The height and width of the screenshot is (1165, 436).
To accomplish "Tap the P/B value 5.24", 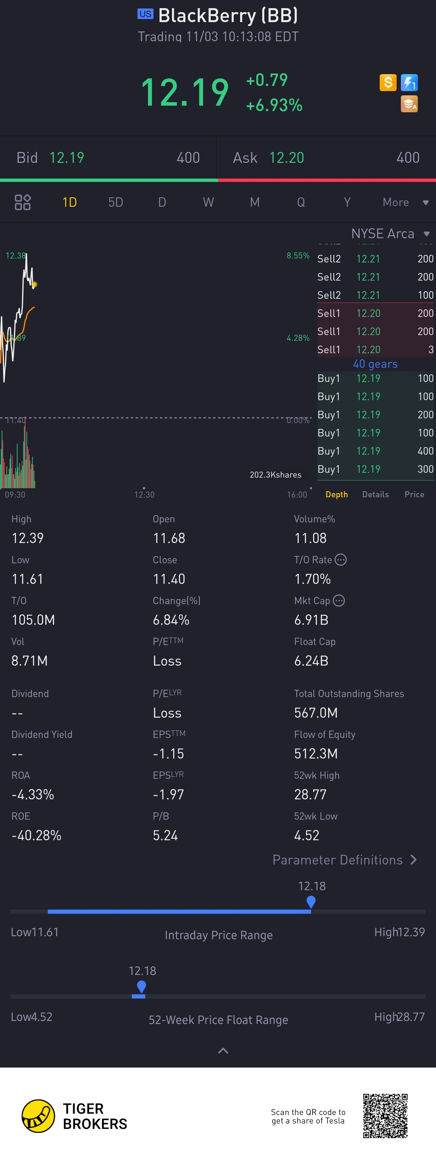I will click(x=166, y=835).
